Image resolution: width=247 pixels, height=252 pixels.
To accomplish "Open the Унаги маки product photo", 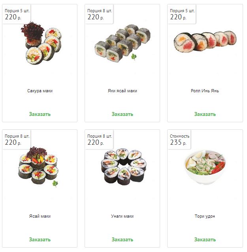I will (124, 167).
